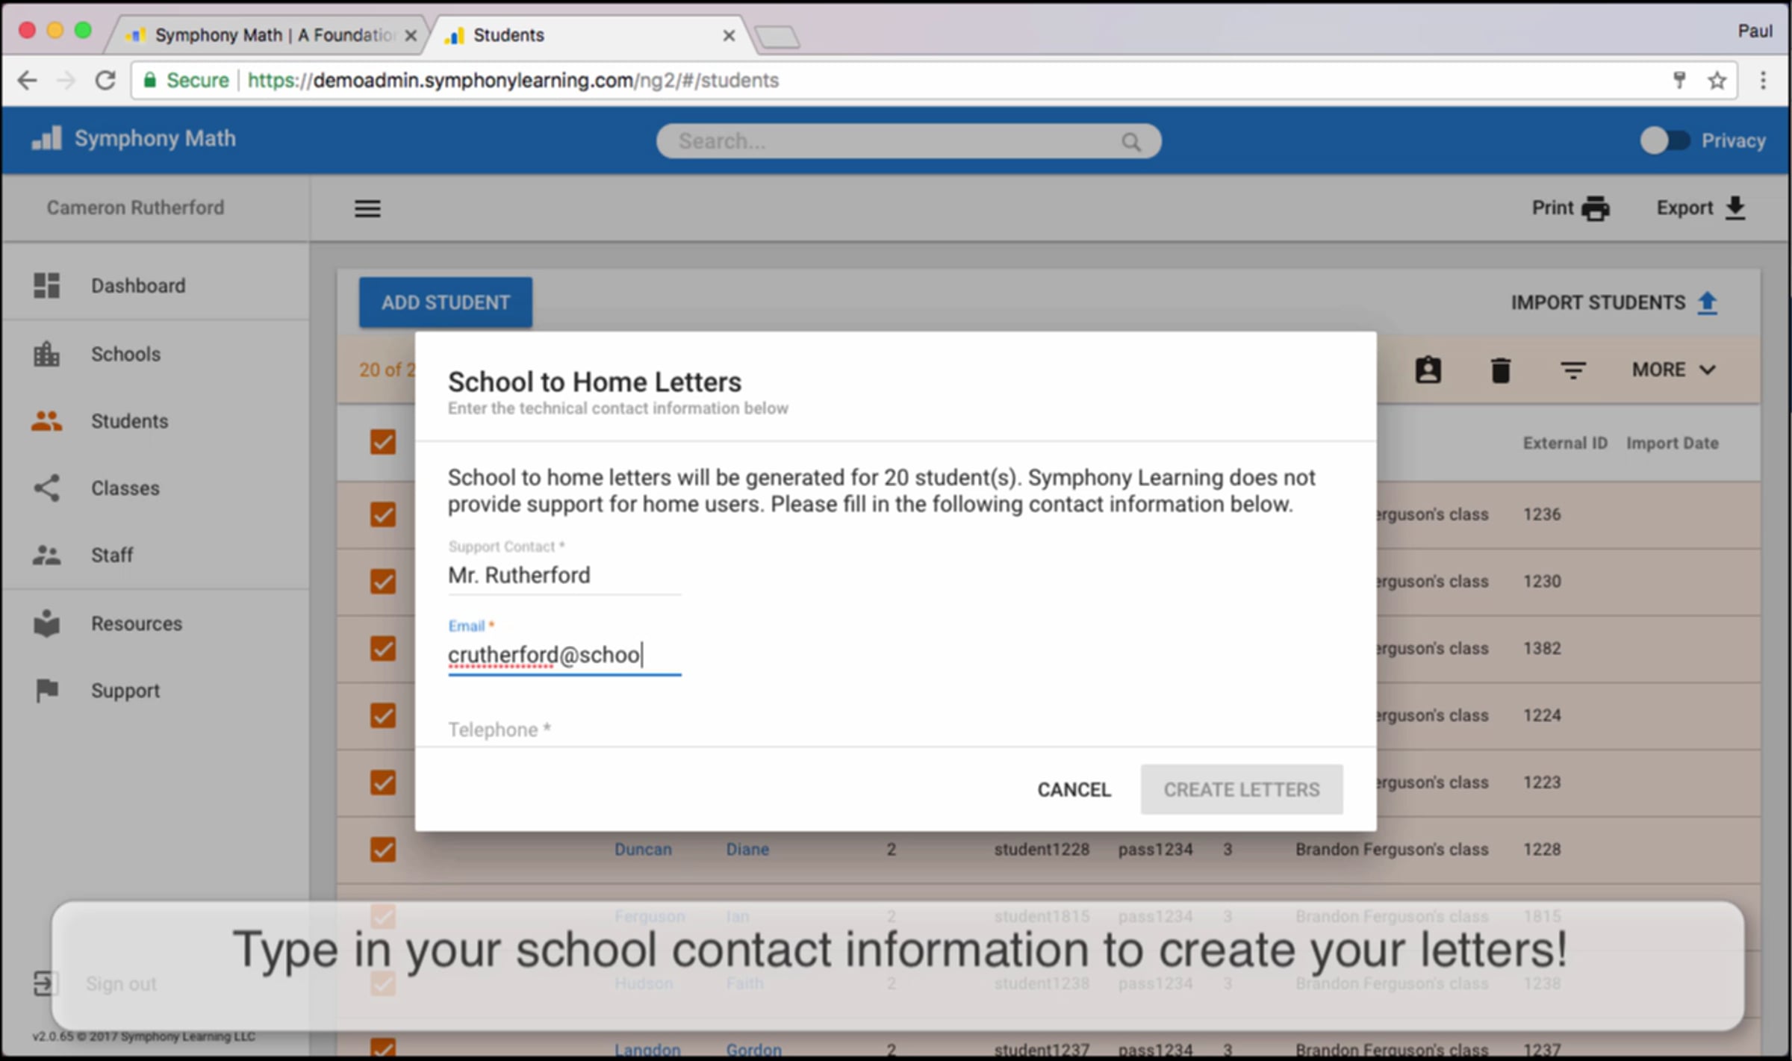
Task: Click the Dashboard grid icon
Action: point(46,285)
